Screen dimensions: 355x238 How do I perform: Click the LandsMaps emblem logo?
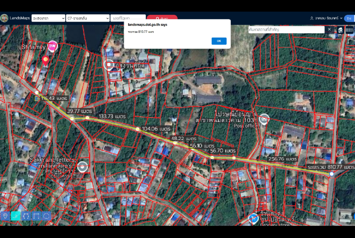click(4, 18)
